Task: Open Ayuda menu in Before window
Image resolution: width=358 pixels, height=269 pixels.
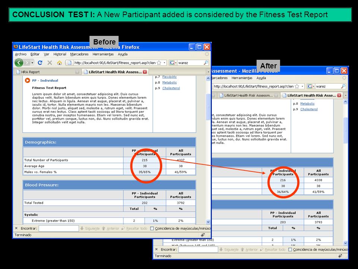Action: point(123,54)
